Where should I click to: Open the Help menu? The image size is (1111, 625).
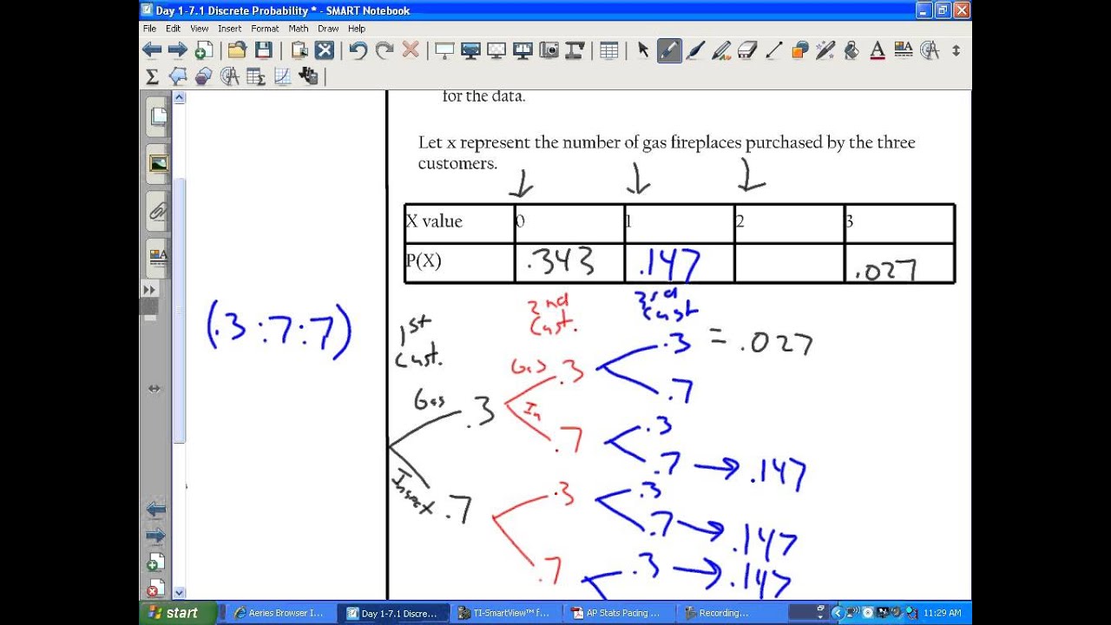click(x=357, y=29)
